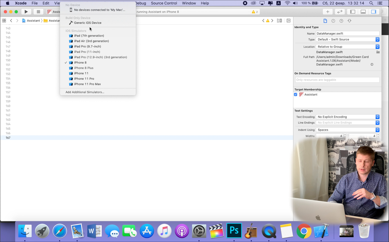The width and height of the screenshot is (389, 242).
Task: Click the tab width stepper
Action: (345, 136)
